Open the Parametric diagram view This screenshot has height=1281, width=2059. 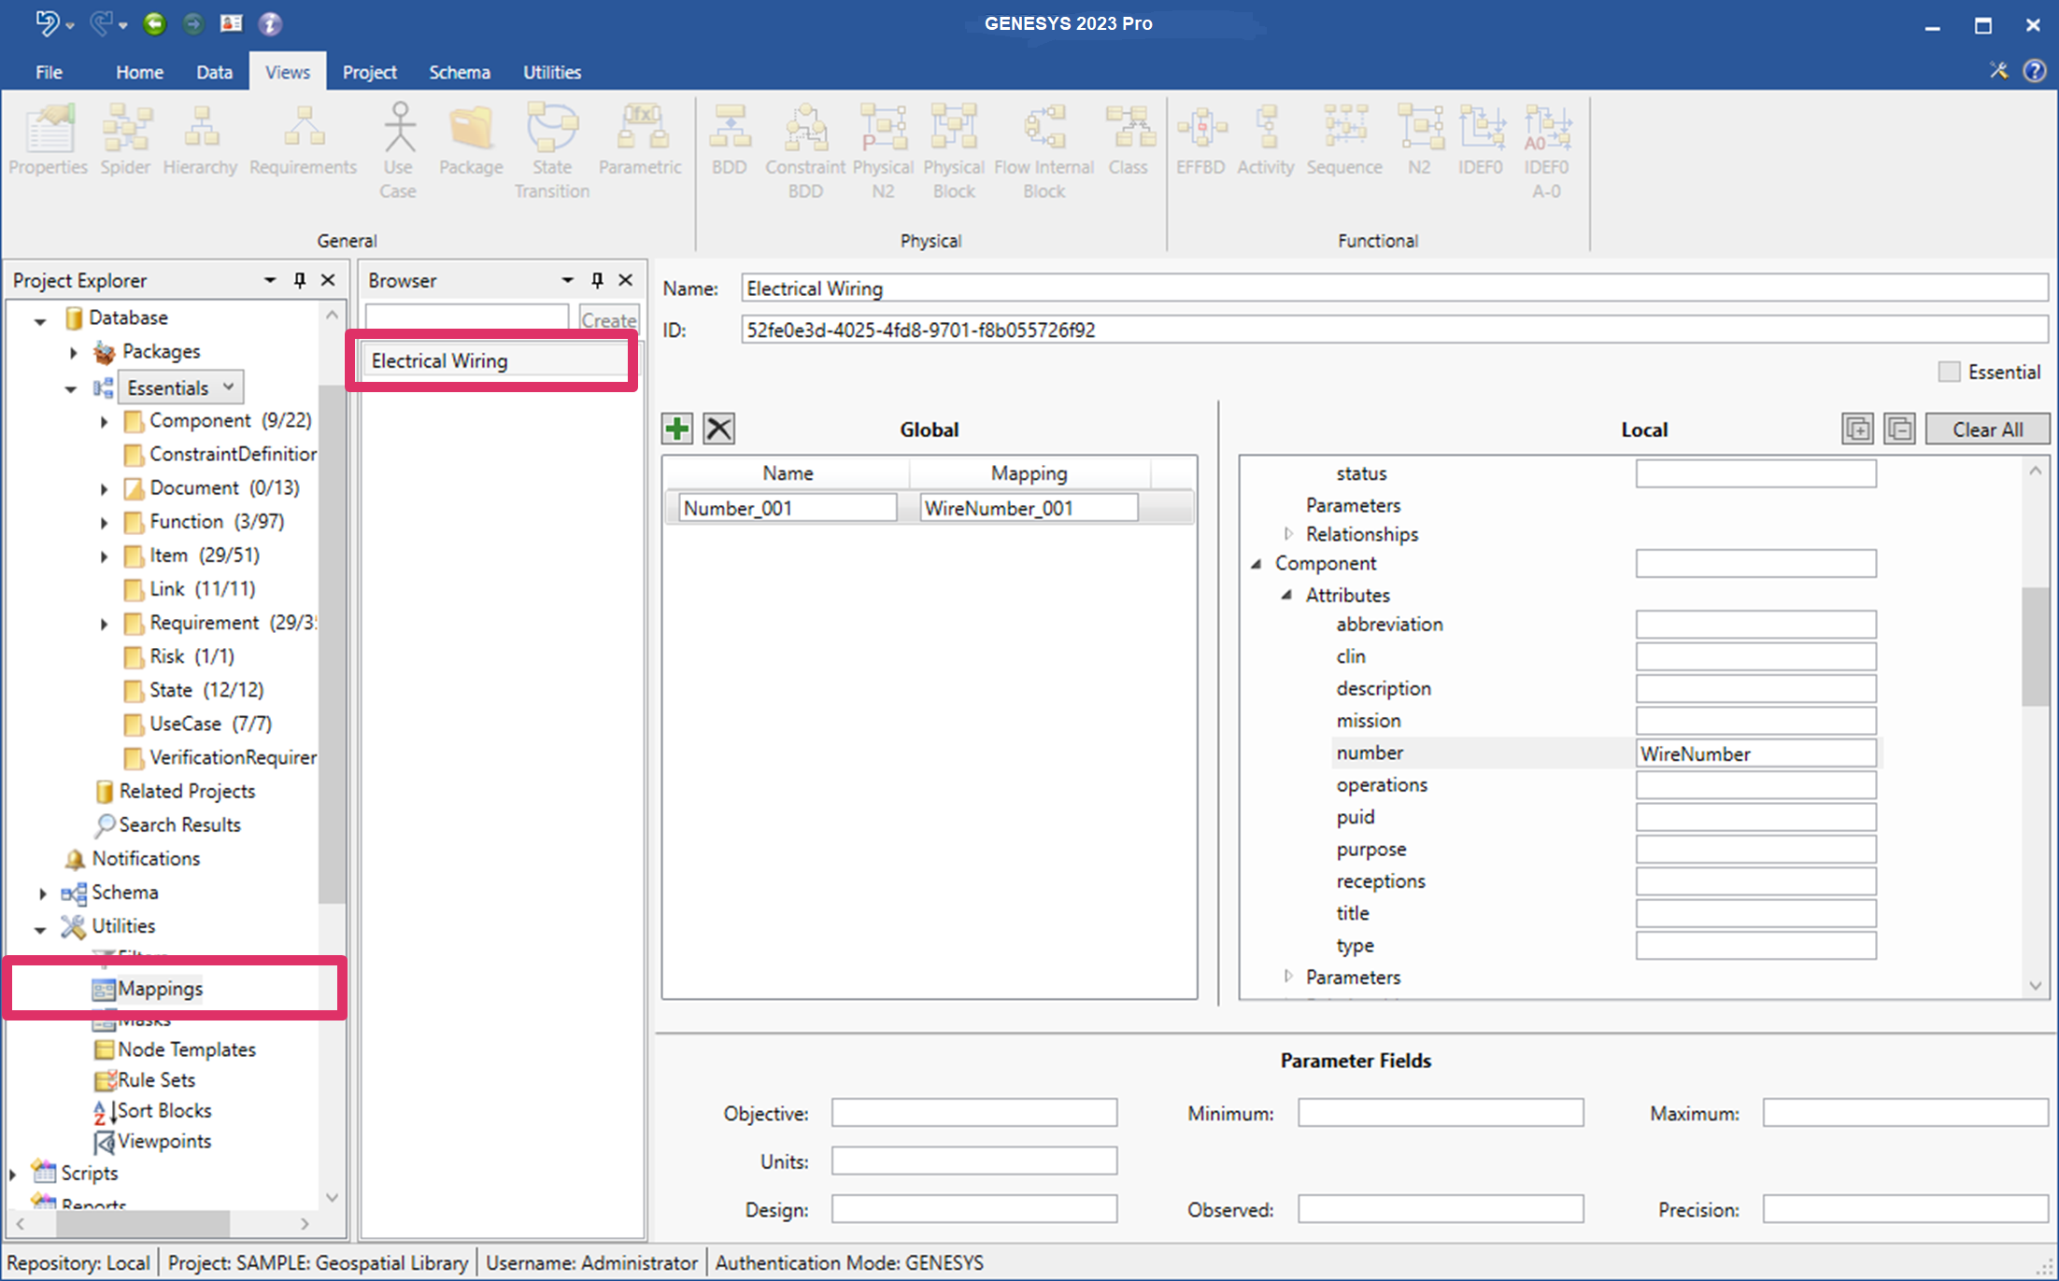click(x=640, y=140)
